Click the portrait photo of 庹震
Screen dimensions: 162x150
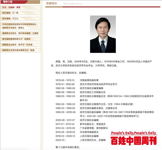(x=103, y=34)
